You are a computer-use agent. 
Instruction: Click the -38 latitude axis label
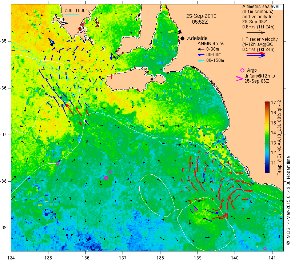[x=3, y=181]
